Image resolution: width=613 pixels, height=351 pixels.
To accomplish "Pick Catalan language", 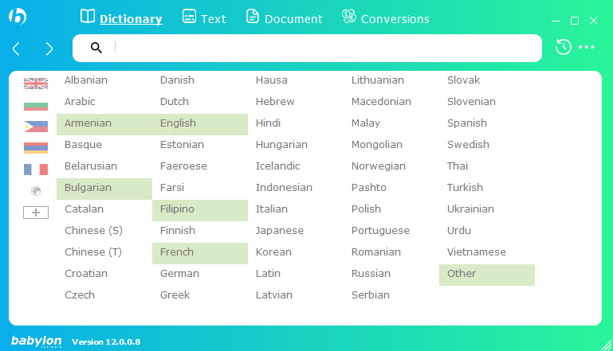I will click(x=84, y=209).
